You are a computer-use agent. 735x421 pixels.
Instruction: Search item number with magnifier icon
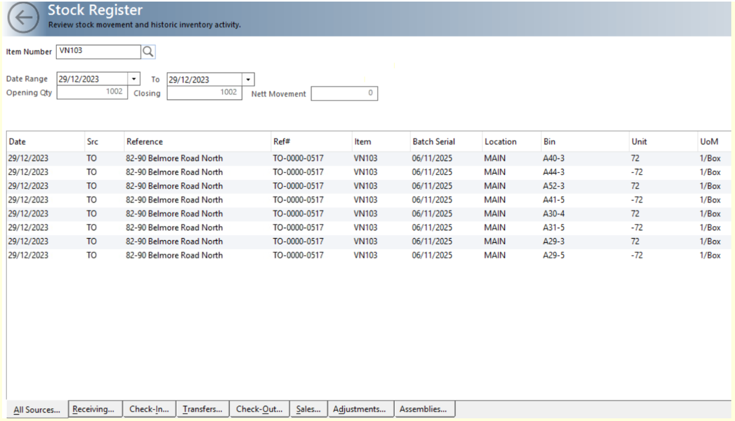149,52
